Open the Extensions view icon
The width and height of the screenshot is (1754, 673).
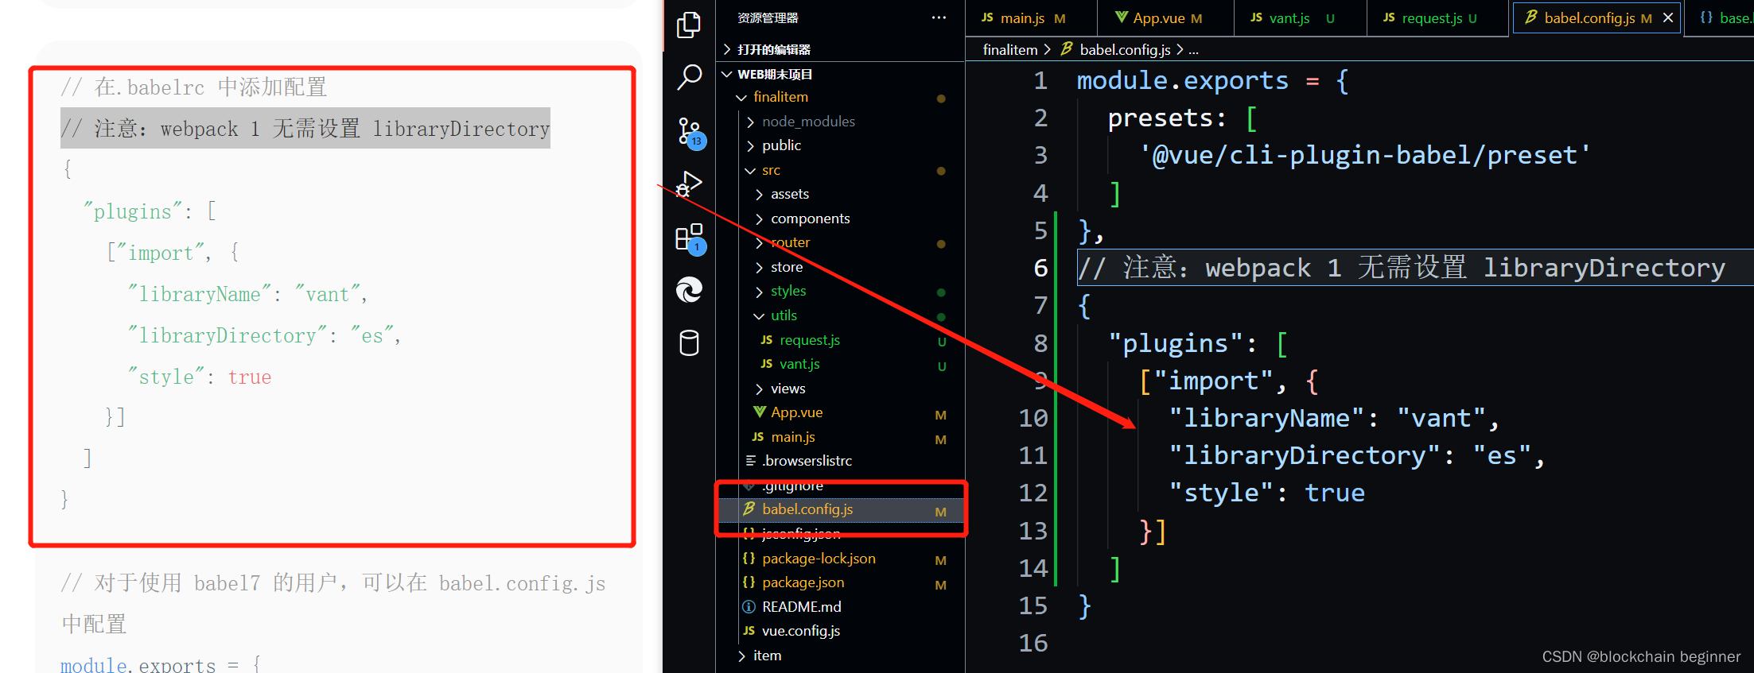[689, 238]
